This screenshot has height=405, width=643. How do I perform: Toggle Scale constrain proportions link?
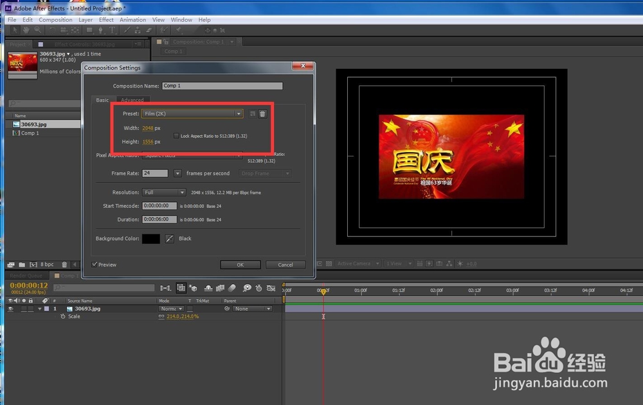(161, 316)
